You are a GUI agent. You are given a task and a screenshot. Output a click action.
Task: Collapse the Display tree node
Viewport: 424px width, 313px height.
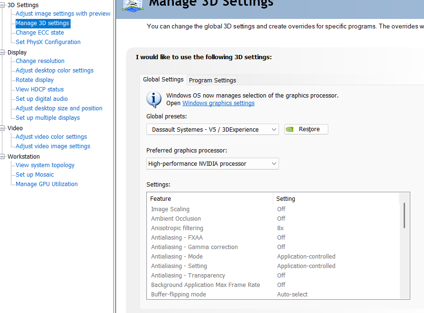coord(3,53)
